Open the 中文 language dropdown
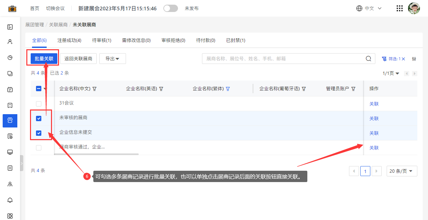The width and height of the screenshot is (428, 220). coord(369,9)
